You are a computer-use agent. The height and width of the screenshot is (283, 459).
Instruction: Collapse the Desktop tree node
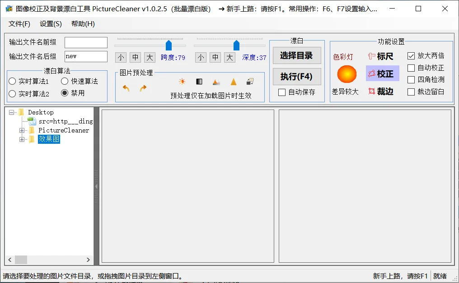(11, 112)
